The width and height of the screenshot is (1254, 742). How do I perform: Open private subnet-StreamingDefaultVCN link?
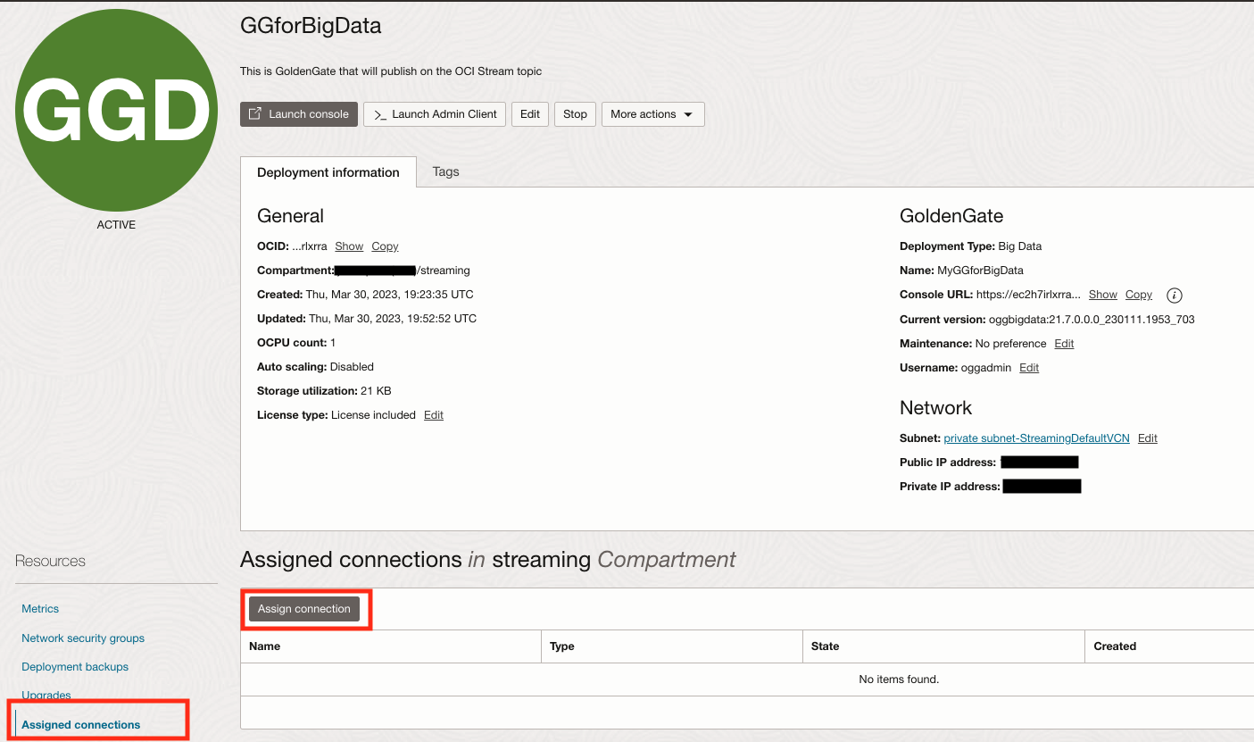(1036, 438)
